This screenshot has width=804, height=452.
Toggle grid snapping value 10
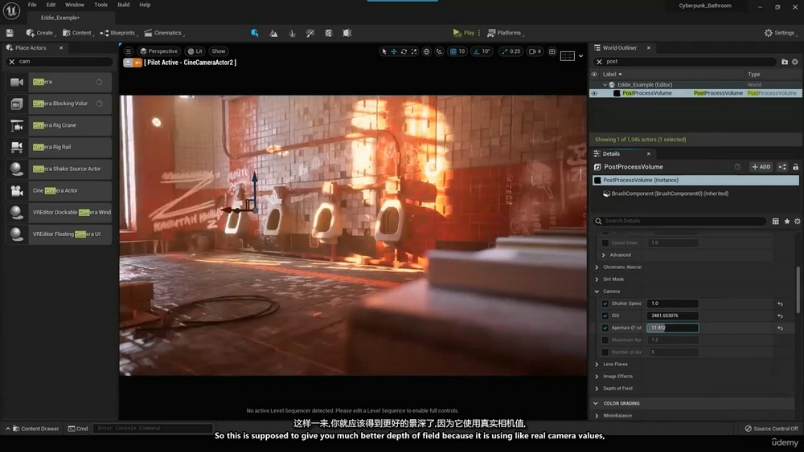coord(457,51)
